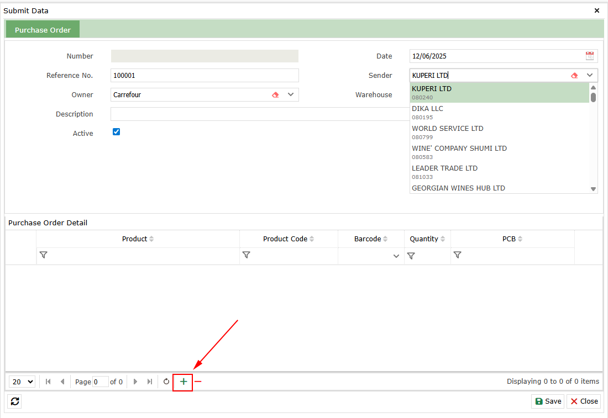The height and width of the screenshot is (418, 608).
Task: Open the page size dropdown showing 20
Action: tap(23, 382)
